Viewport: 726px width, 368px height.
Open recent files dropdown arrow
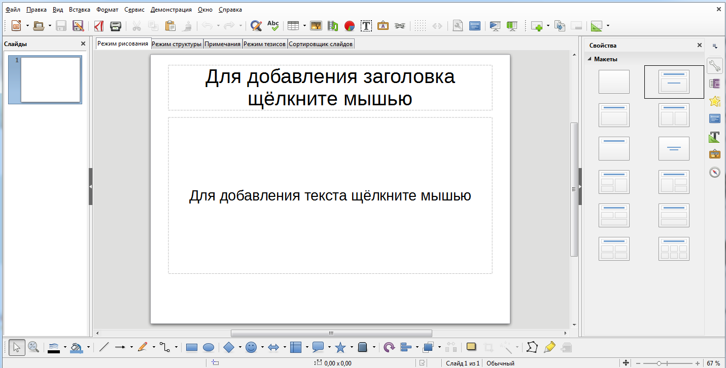tap(50, 26)
